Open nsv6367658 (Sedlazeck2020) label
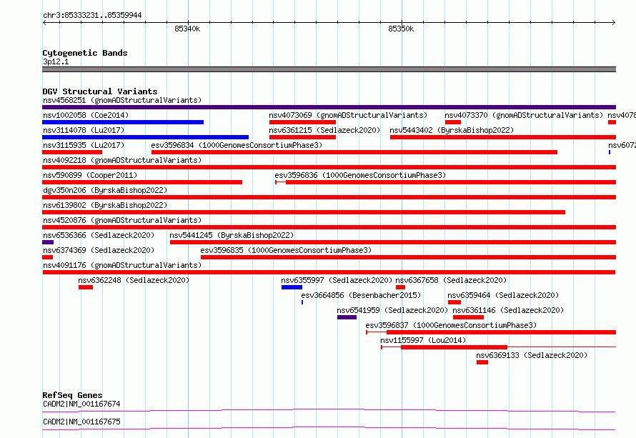 click(451, 280)
